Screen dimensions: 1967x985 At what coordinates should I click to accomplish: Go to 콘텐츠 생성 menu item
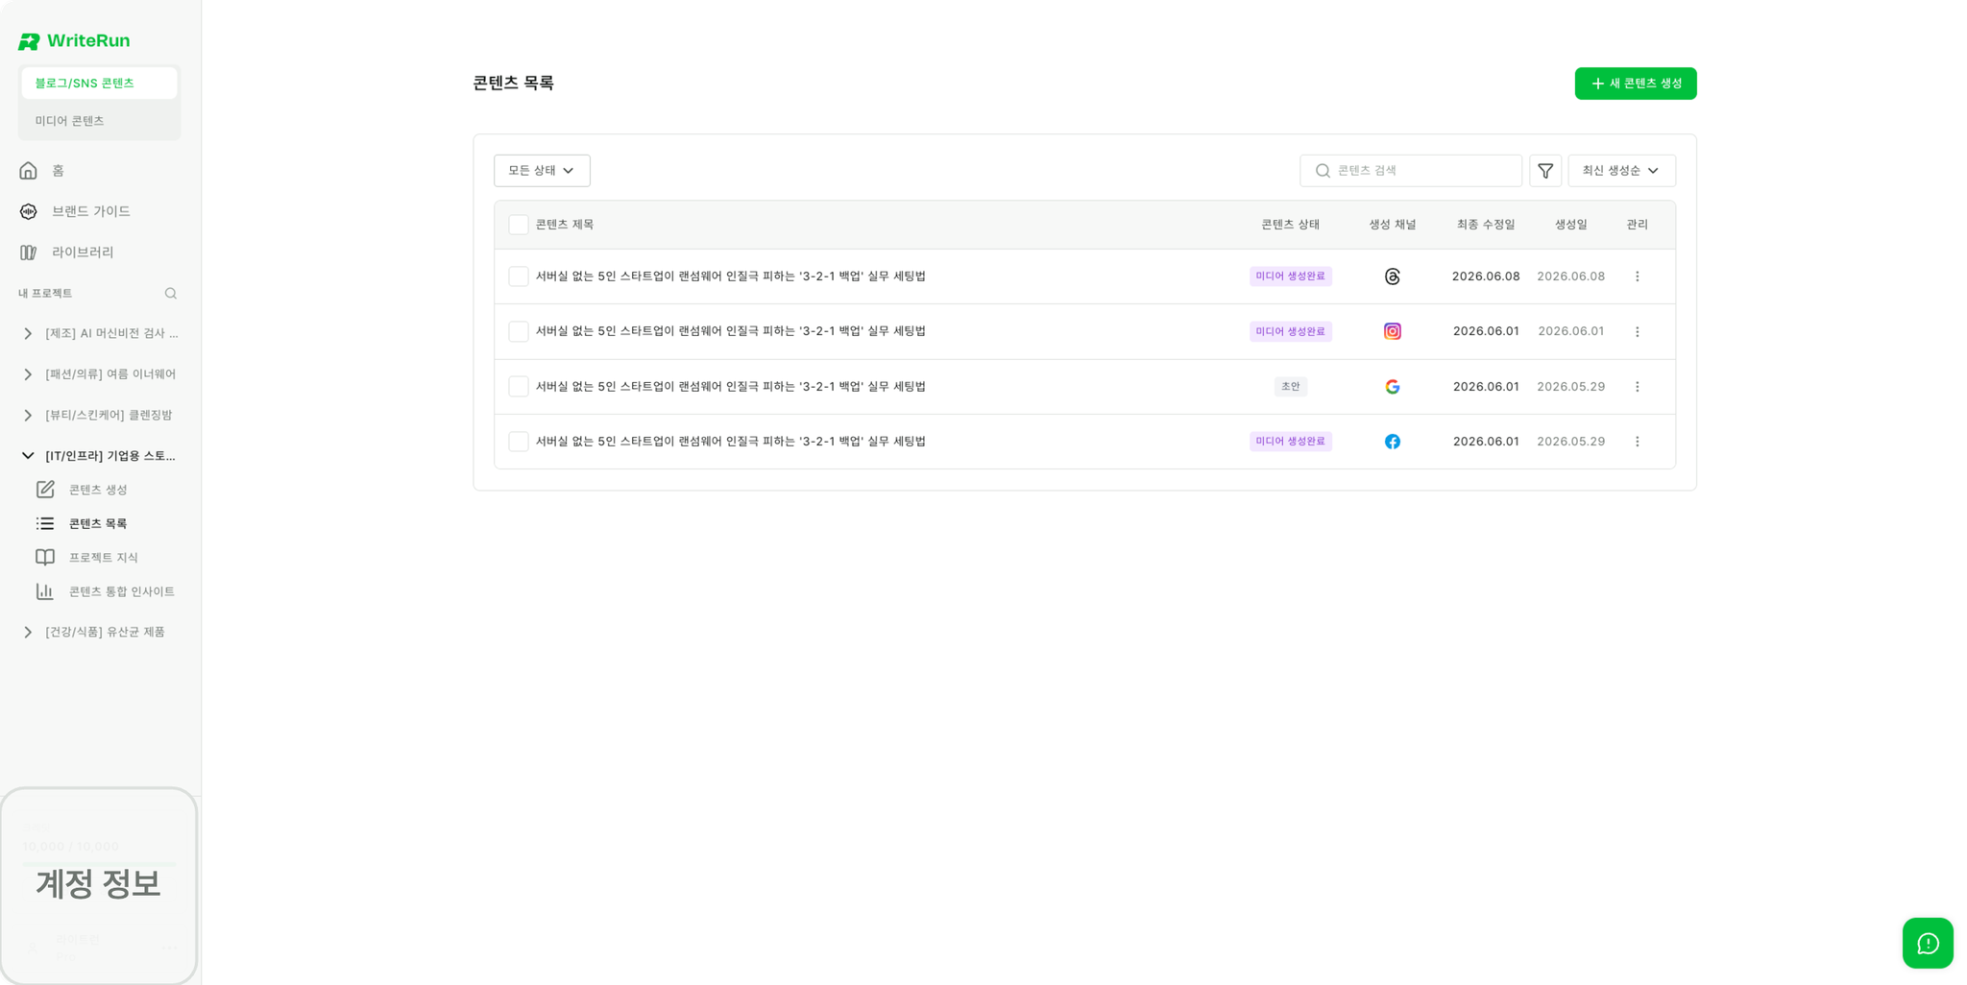pyautogui.click(x=98, y=490)
